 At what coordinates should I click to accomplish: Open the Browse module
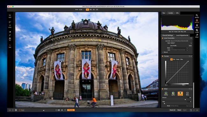pos(197,16)
